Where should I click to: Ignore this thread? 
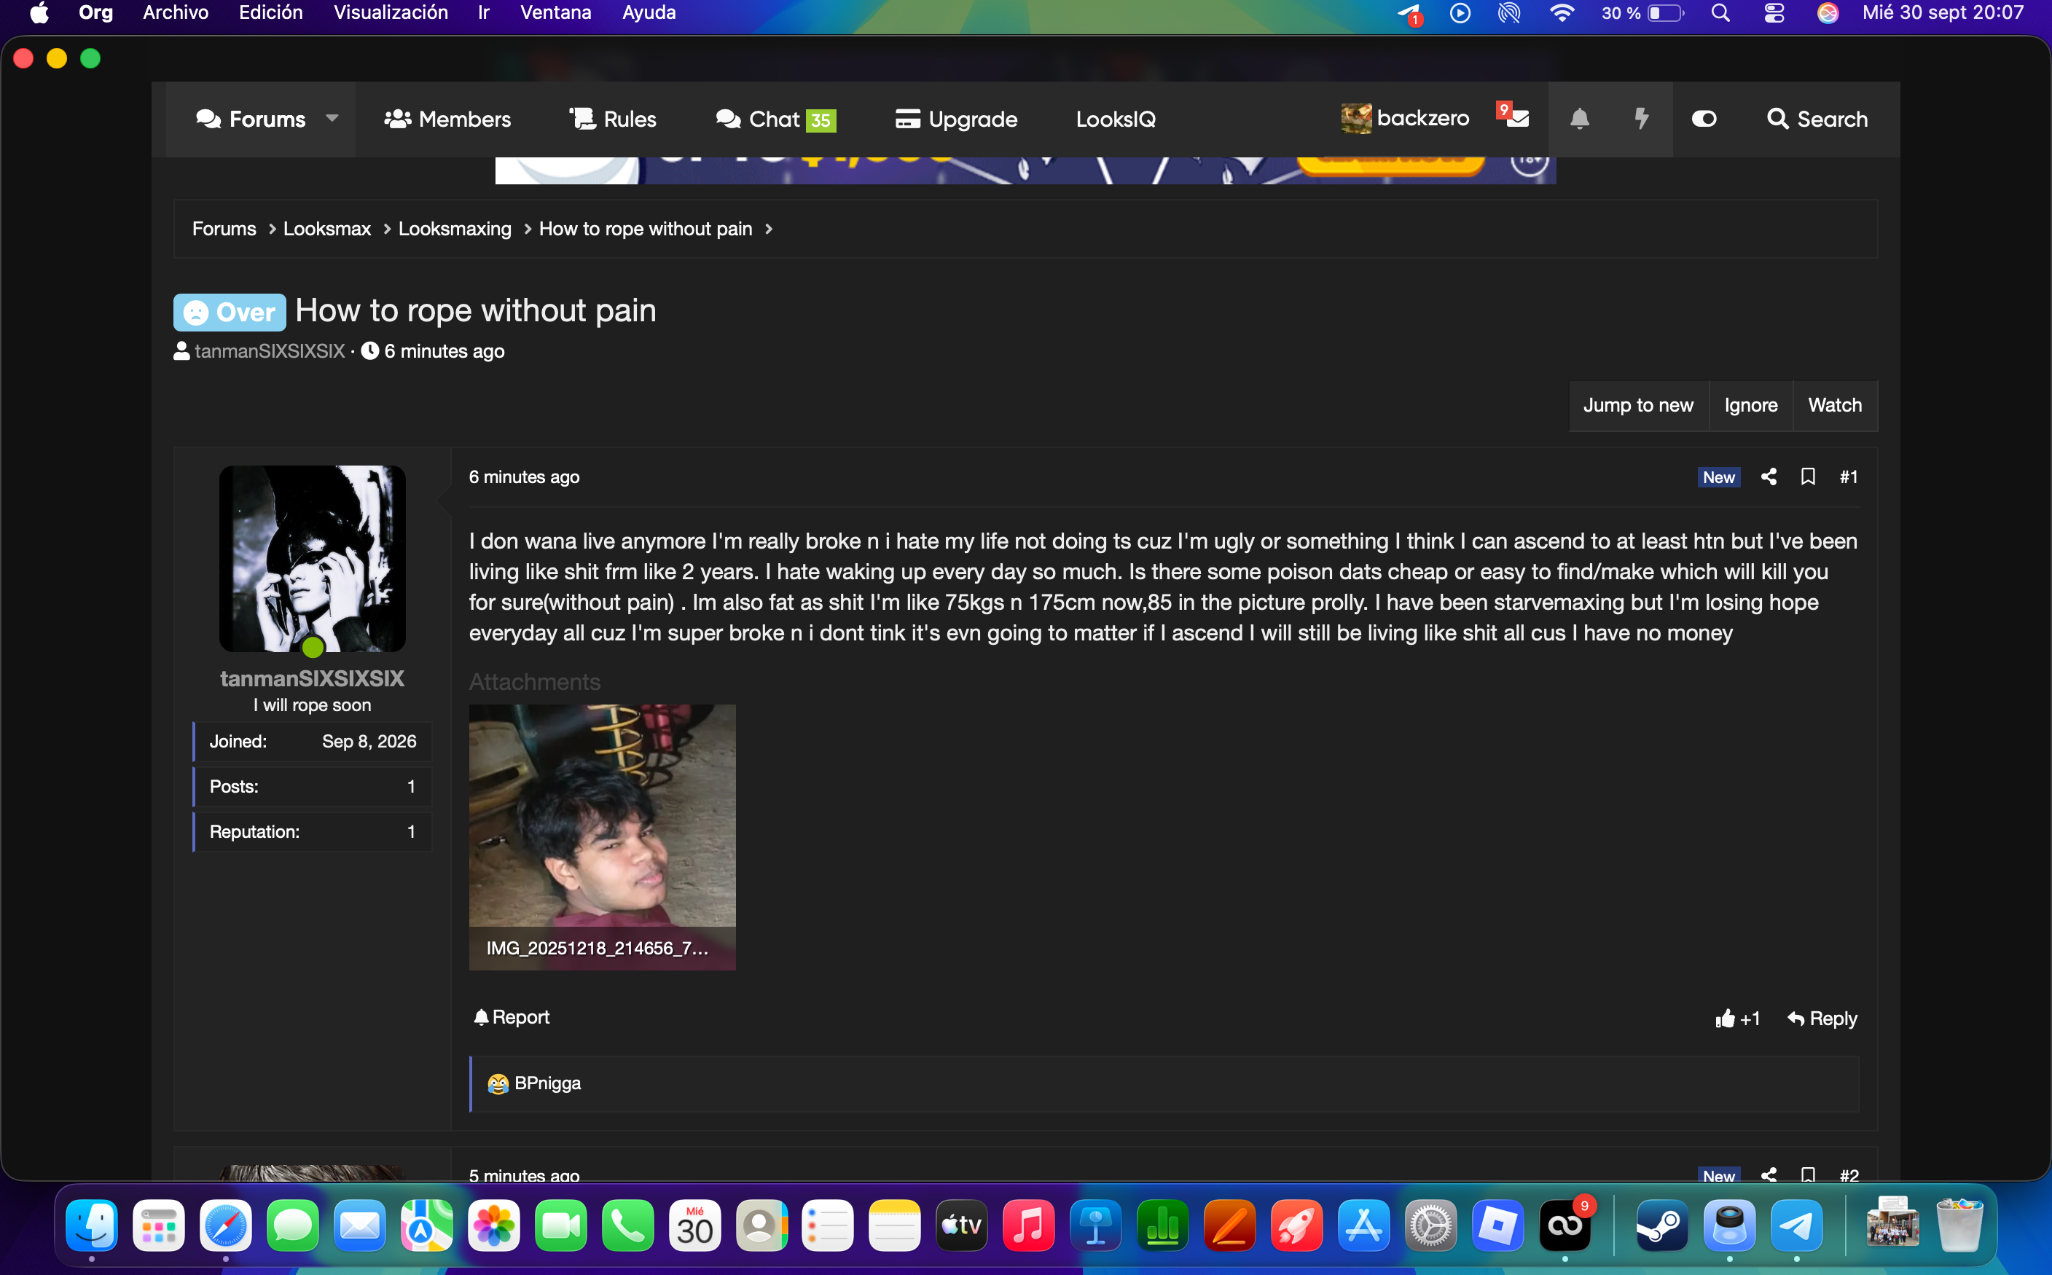[x=1751, y=405]
